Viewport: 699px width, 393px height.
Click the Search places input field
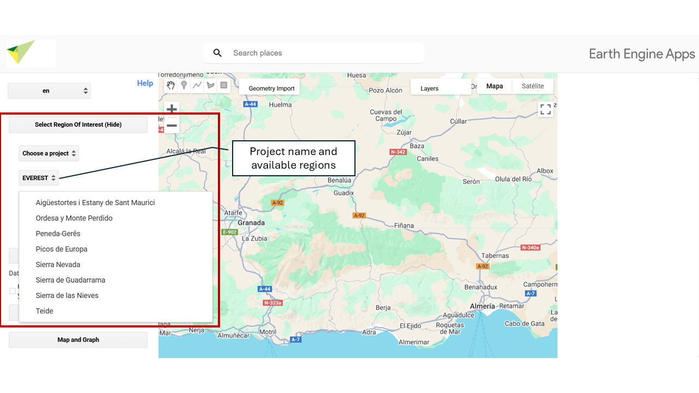322,53
